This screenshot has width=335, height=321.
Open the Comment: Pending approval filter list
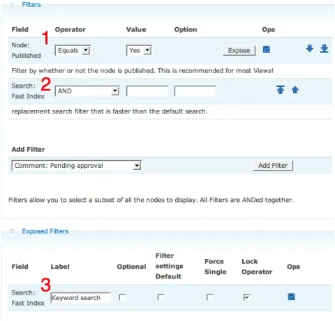click(x=76, y=166)
